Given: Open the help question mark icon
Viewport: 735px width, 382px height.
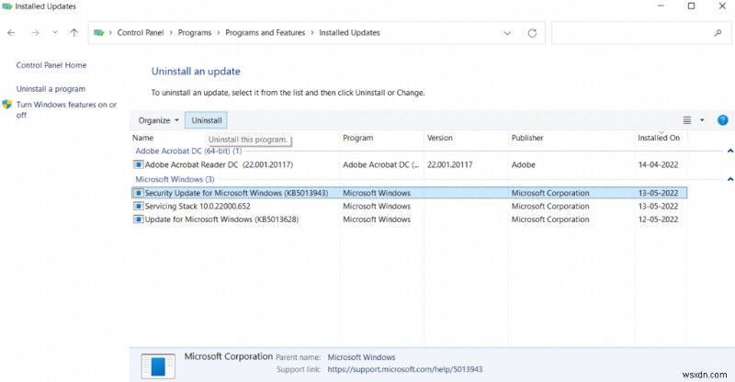Looking at the screenshot, I should tap(722, 120).
